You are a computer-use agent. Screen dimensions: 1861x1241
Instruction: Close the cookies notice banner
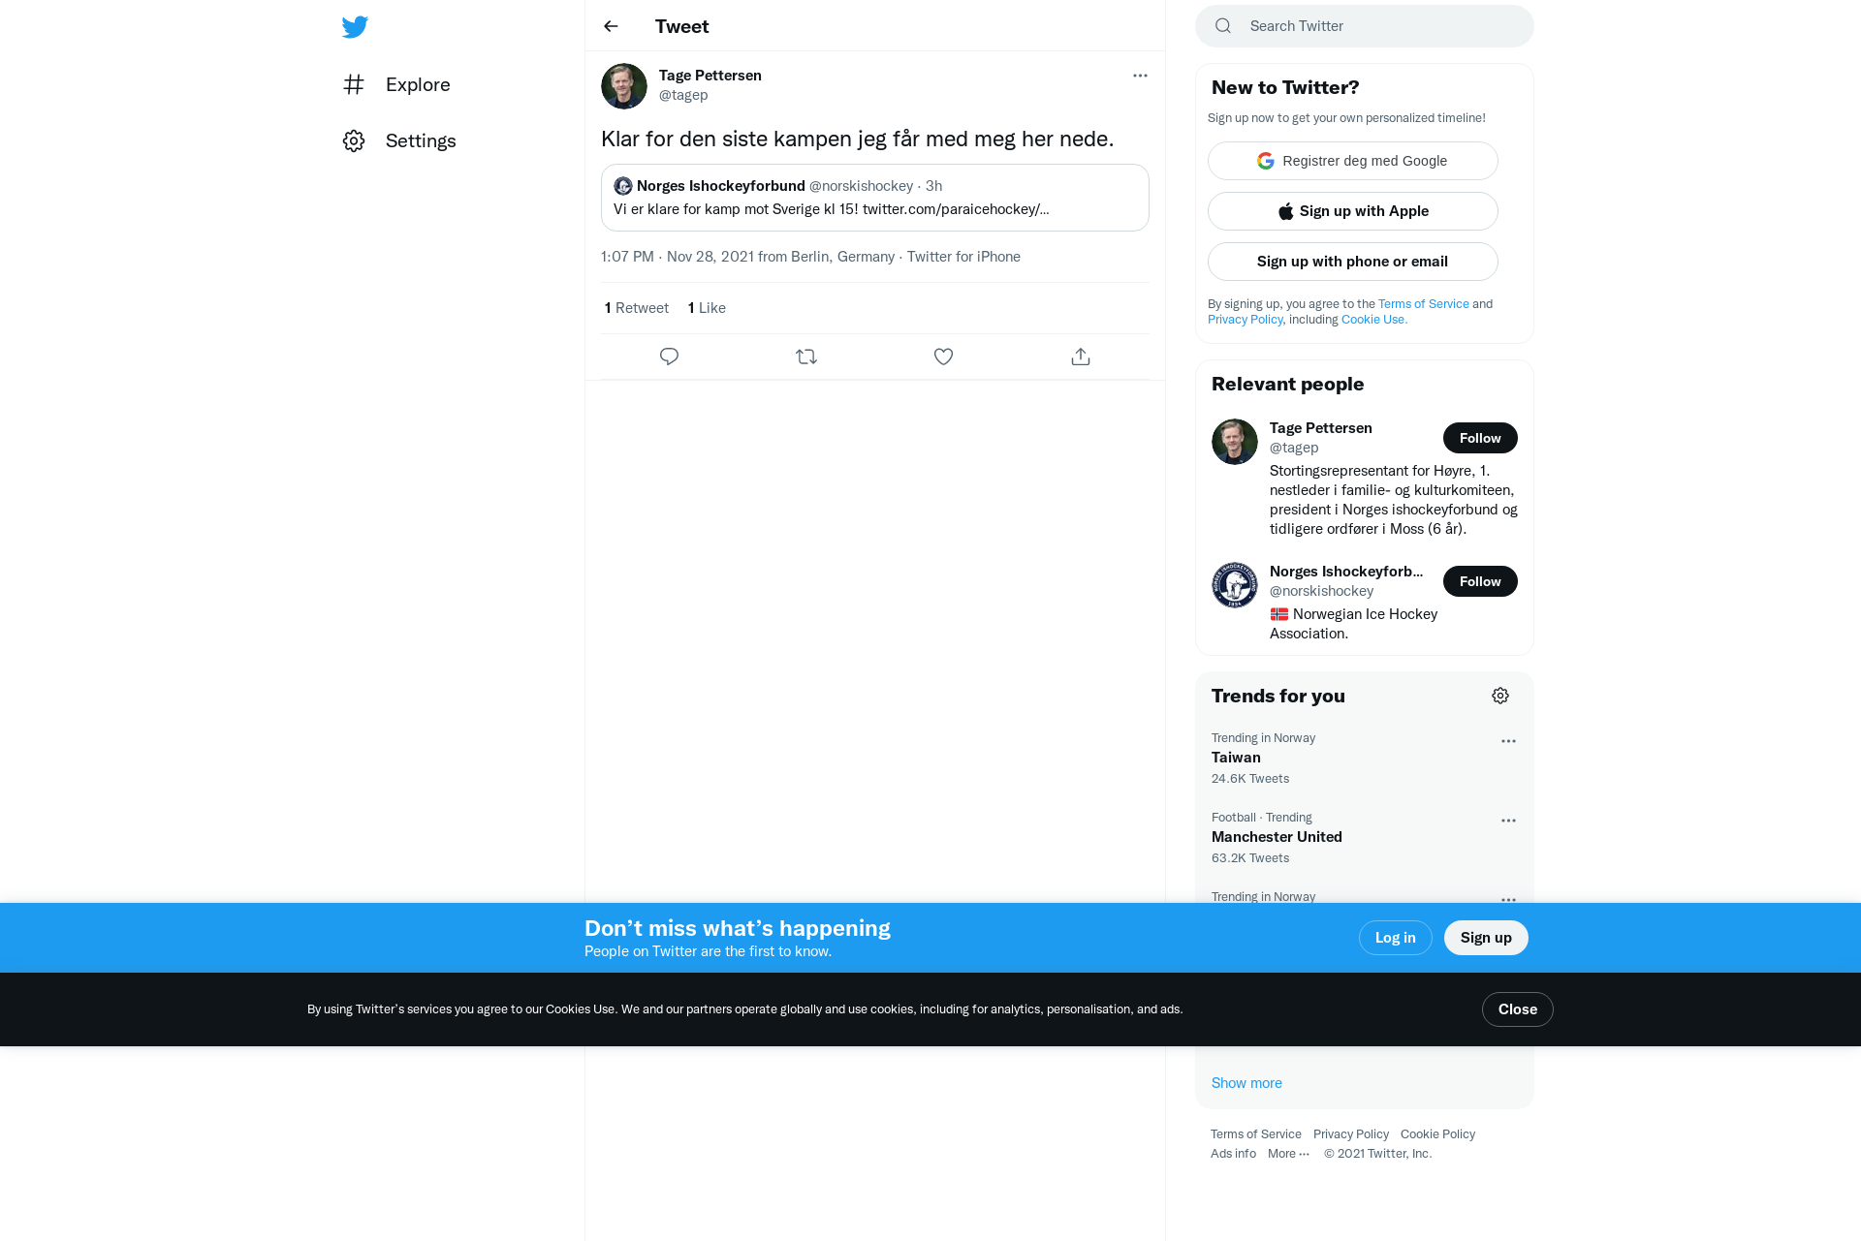click(1517, 1009)
